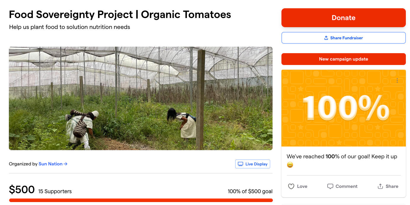Image resolution: width=410 pixels, height=205 pixels.
Task: Click the Share icon below the update
Action: click(380, 186)
